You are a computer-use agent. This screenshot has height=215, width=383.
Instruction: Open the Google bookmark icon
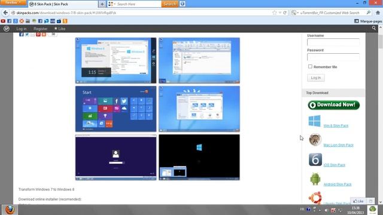click(16, 21)
